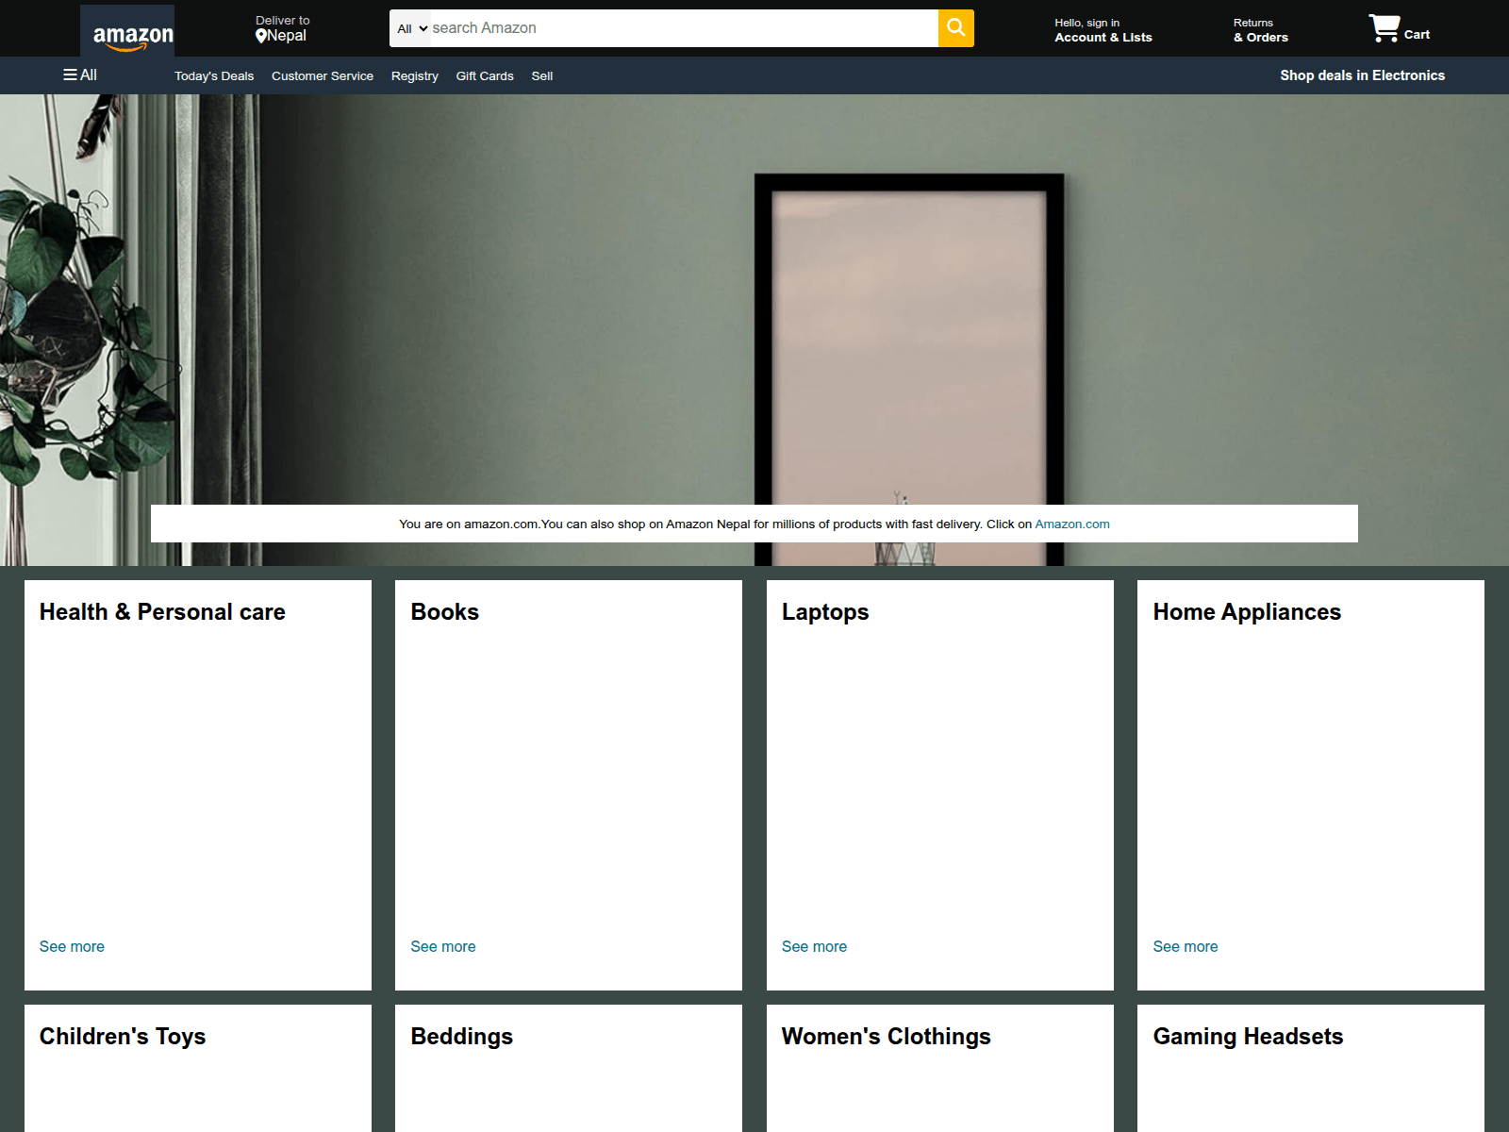1509x1132 pixels.
Task: Open Today's Deals
Action: [214, 76]
